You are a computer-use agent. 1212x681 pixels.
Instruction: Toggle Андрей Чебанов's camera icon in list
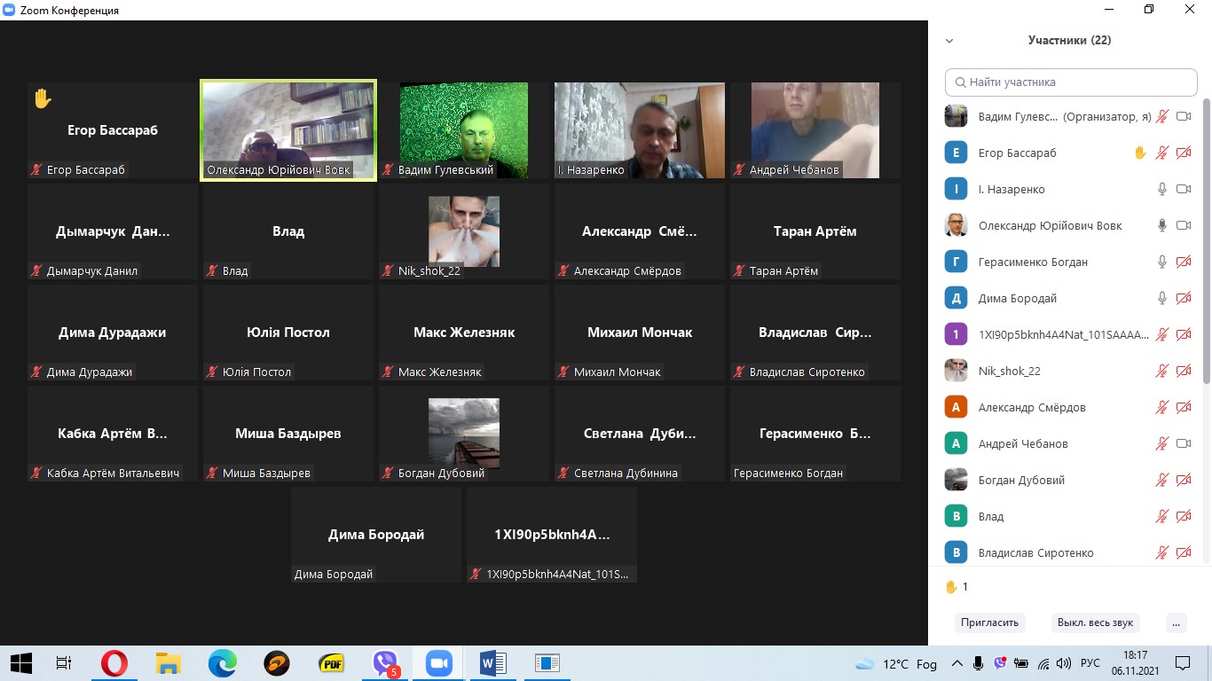(x=1184, y=443)
